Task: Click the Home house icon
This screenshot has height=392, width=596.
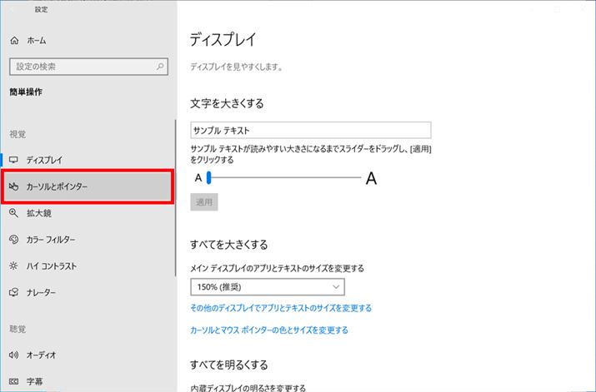Action: [x=14, y=40]
